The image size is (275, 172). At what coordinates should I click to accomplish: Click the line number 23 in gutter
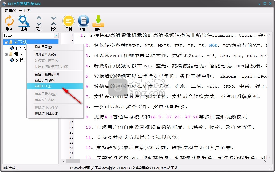coord(71,148)
